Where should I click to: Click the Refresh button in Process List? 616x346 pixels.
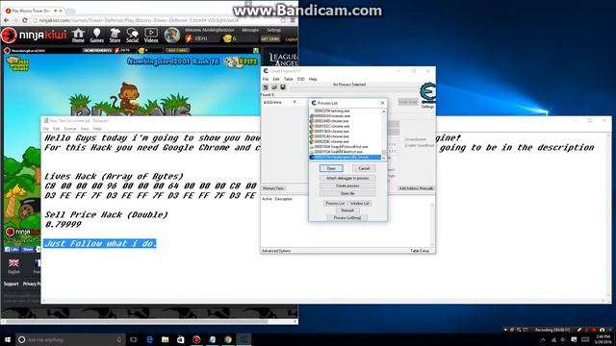point(347,210)
